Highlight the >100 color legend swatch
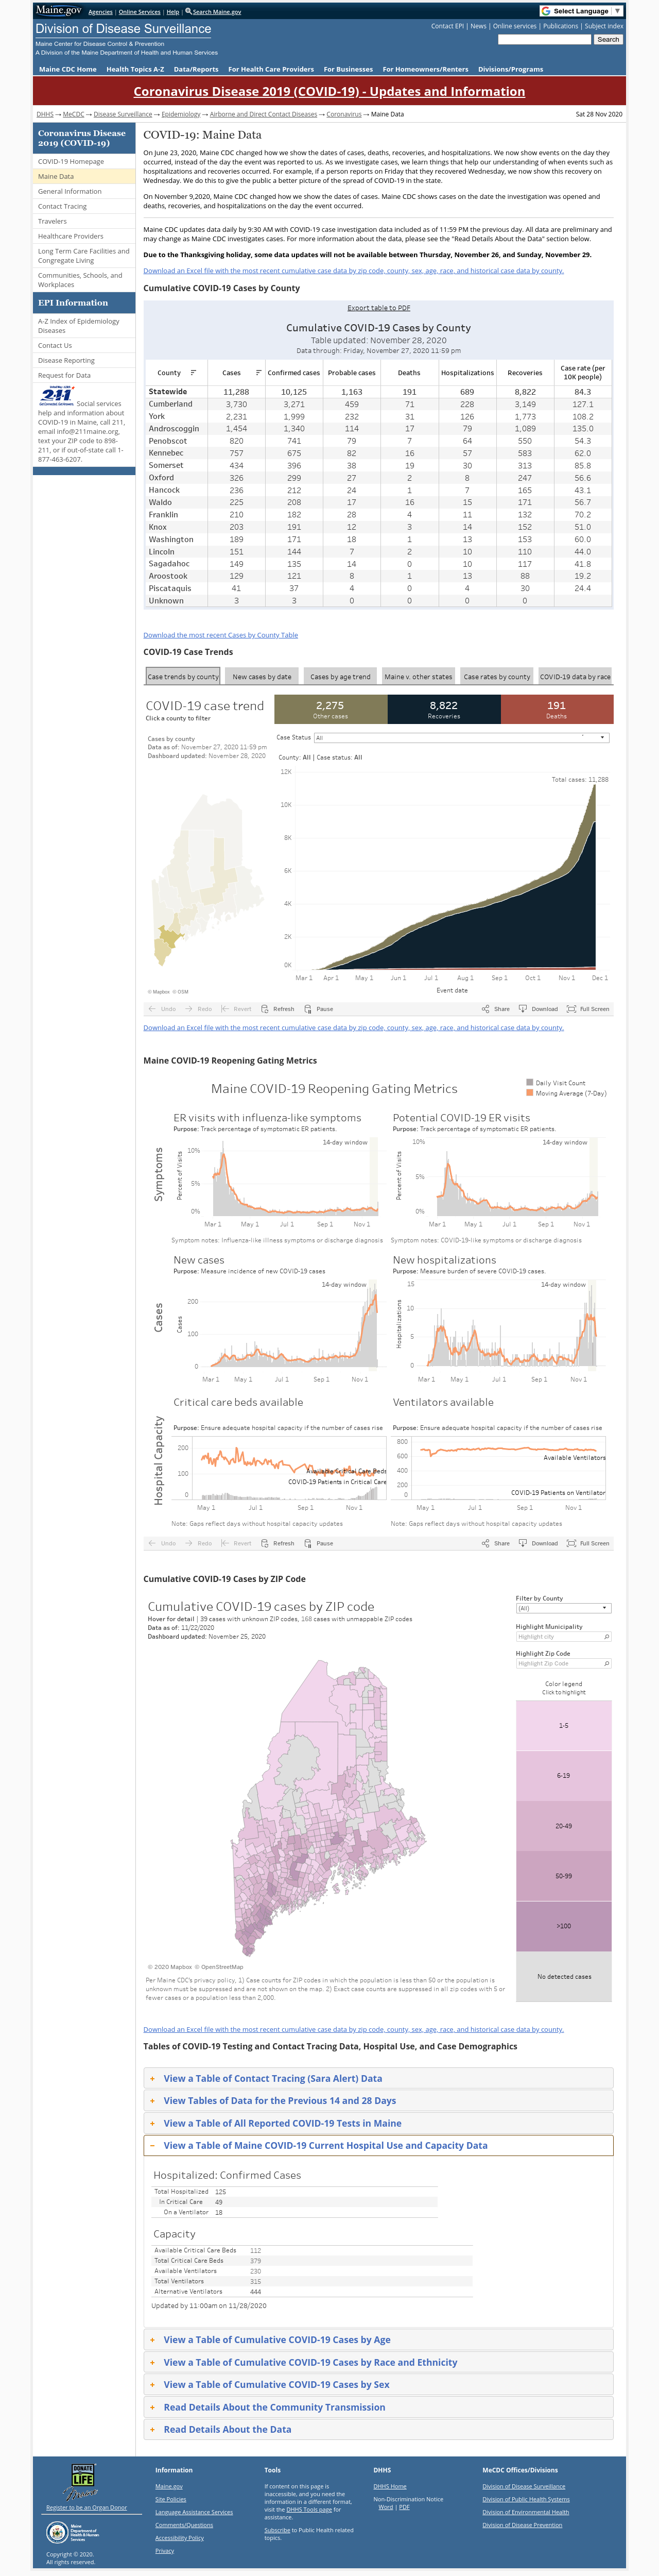The image size is (659, 2576). tap(563, 1926)
